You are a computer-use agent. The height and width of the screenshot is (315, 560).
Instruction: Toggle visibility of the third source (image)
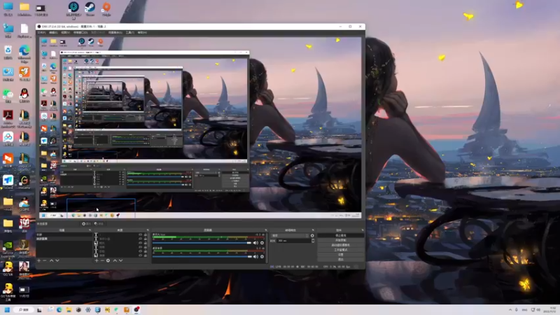[141, 243]
